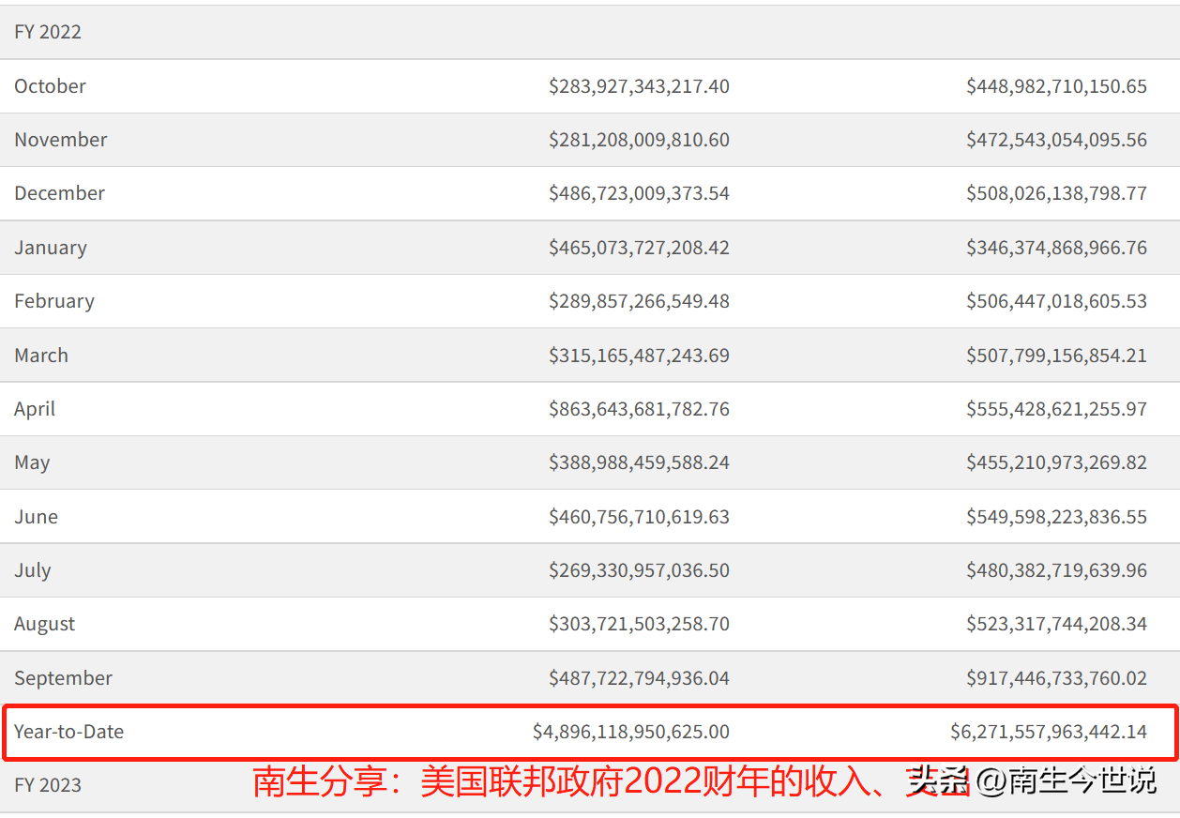Click April receipts value $863,643,681,782.76
This screenshot has width=1180, height=818.
click(639, 409)
